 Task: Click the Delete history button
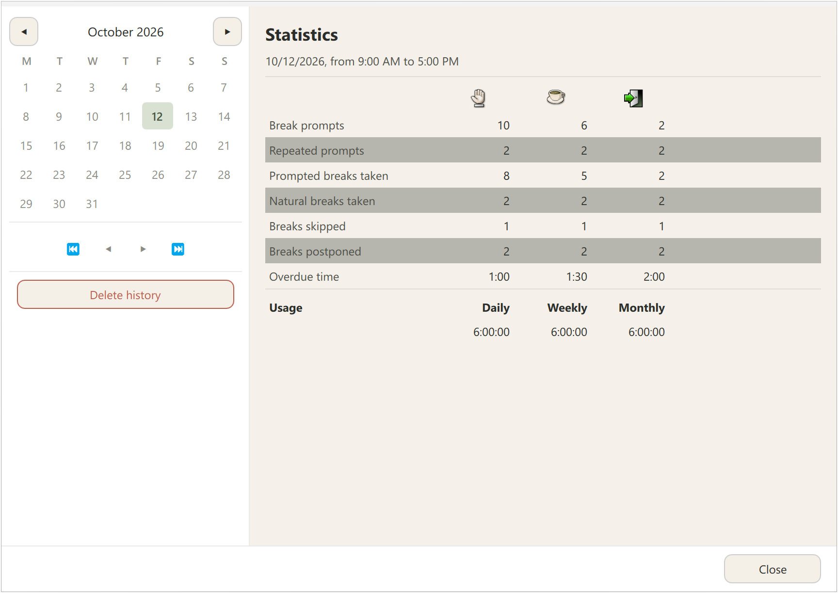[x=126, y=295]
